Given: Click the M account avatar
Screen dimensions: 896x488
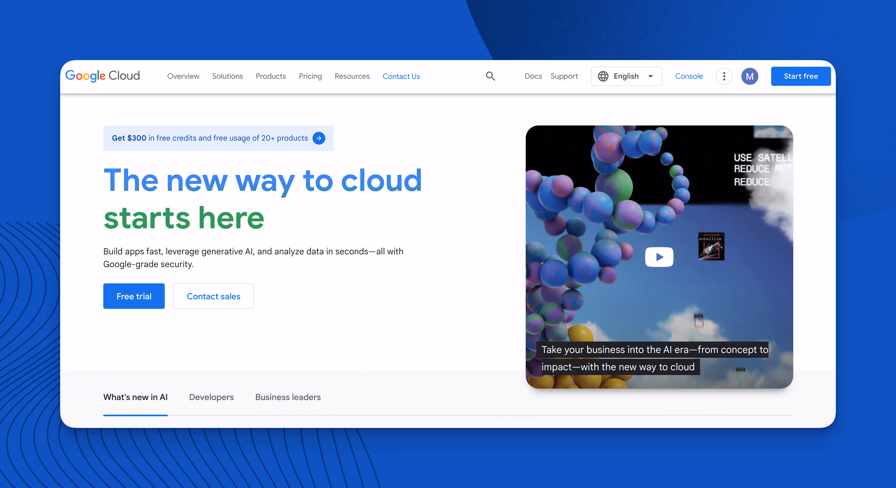Looking at the screenshot, I should point(750,76).
